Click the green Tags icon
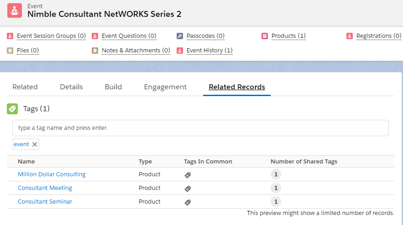 [12, 109]
